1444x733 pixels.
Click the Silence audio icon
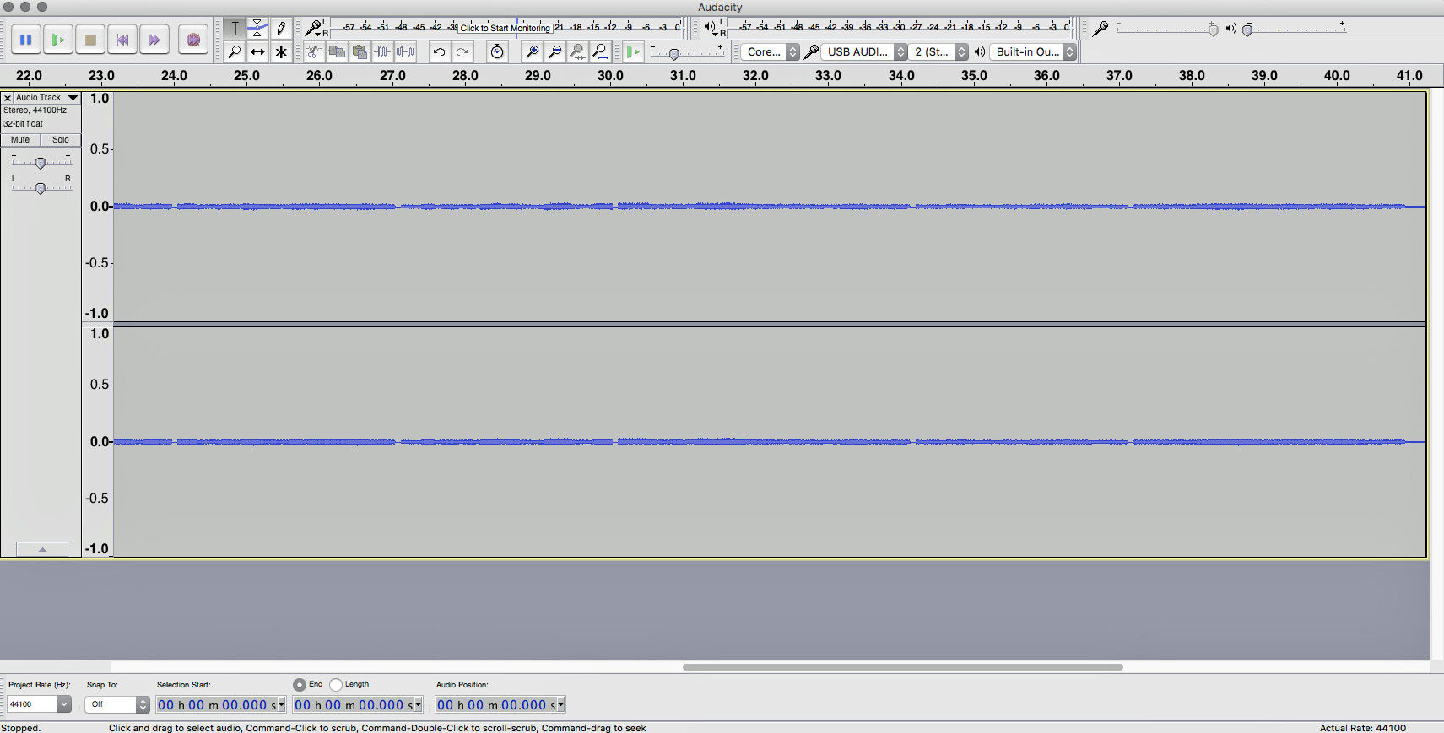point(405,52)
